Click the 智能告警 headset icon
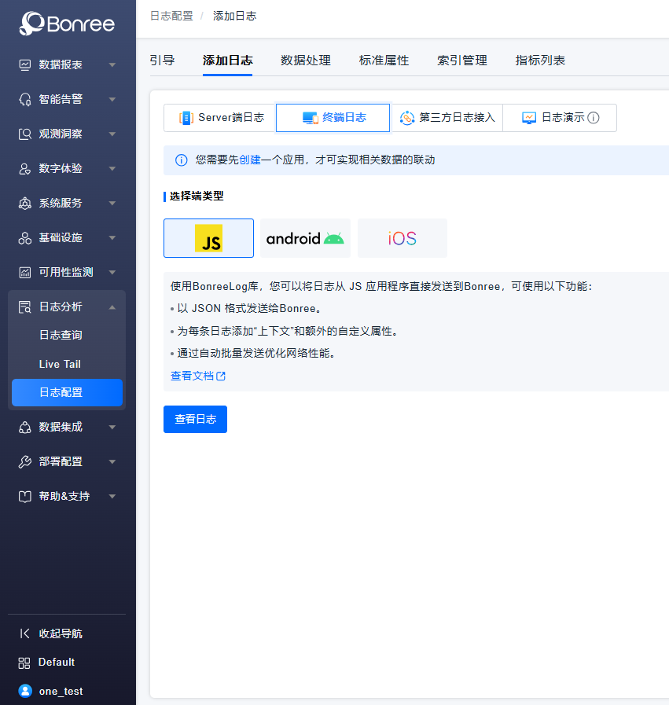The width and height of the screenshot is (669, 705). (x=25, y=99)
